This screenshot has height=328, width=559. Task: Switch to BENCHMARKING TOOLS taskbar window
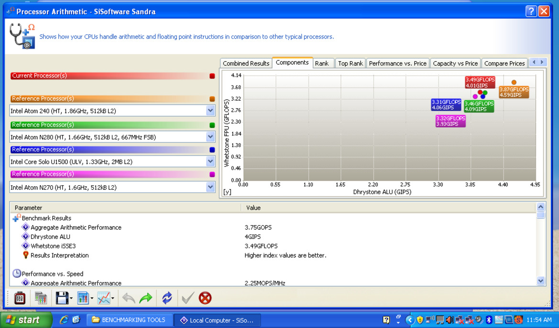131,320
